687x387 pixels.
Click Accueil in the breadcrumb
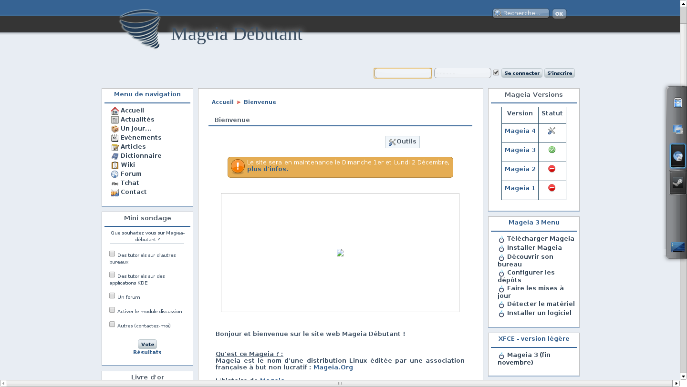(223, 102)
